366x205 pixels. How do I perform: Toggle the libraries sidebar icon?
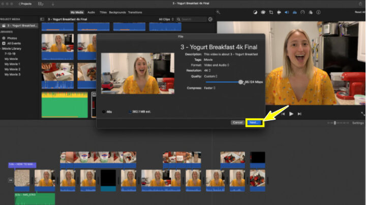point(42,19)
